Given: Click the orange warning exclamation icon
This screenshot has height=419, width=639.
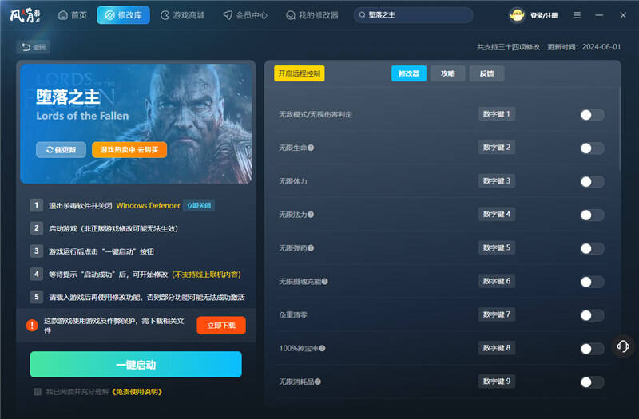Looking at the screenshot, I should tap(32, 325).
